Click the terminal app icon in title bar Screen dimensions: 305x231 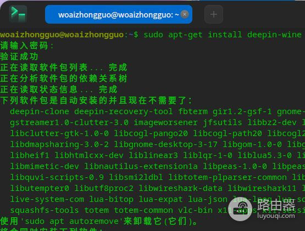pos(18,14)
